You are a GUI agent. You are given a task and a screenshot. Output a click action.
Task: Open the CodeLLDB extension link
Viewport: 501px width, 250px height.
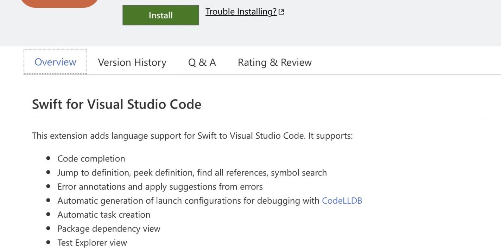342,200
